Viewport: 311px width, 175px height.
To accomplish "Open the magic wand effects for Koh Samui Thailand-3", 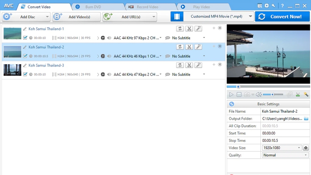I will click(x=198, y=65).
